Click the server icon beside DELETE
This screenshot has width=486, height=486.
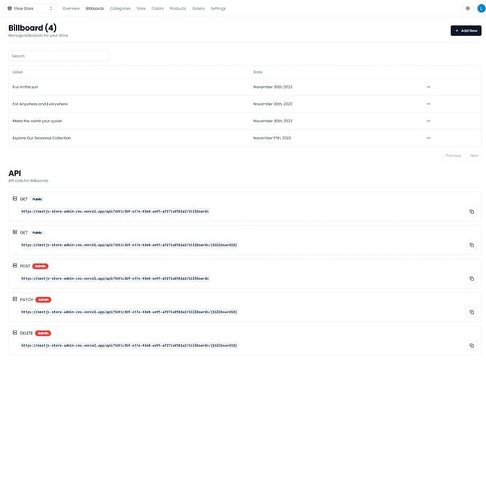click(x=15, y=333)
